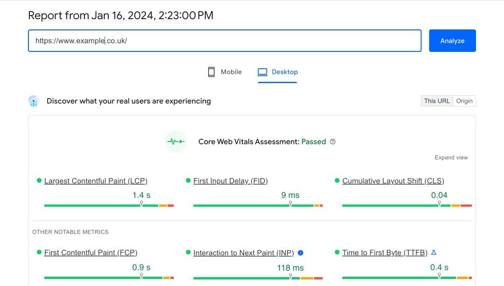Click the desktop laptop icon

coord(262,72)
